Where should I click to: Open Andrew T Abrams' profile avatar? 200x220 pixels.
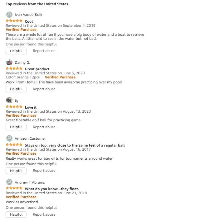pos(9,182)
